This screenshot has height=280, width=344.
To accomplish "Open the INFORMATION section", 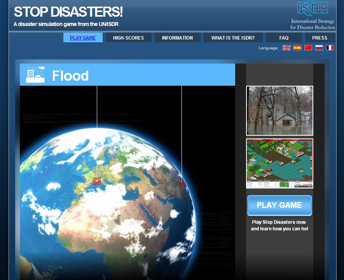I will pos(177,38).
